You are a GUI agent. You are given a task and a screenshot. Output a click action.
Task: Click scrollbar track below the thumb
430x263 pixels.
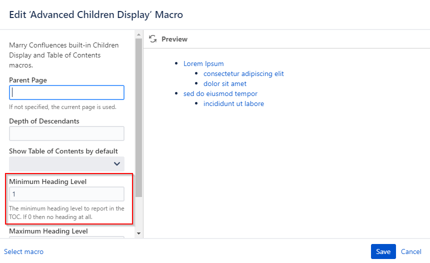139,213
